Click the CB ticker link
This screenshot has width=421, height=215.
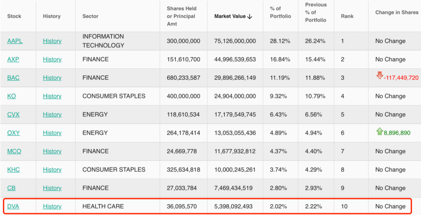[11, 188]
